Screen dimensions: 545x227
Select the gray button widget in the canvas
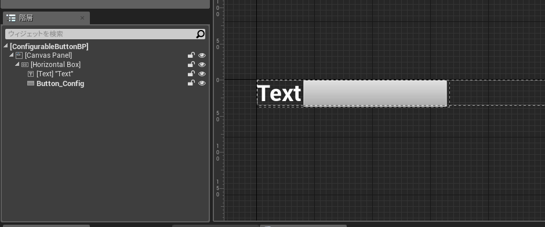pyautogui.click(x=375, y=93)
